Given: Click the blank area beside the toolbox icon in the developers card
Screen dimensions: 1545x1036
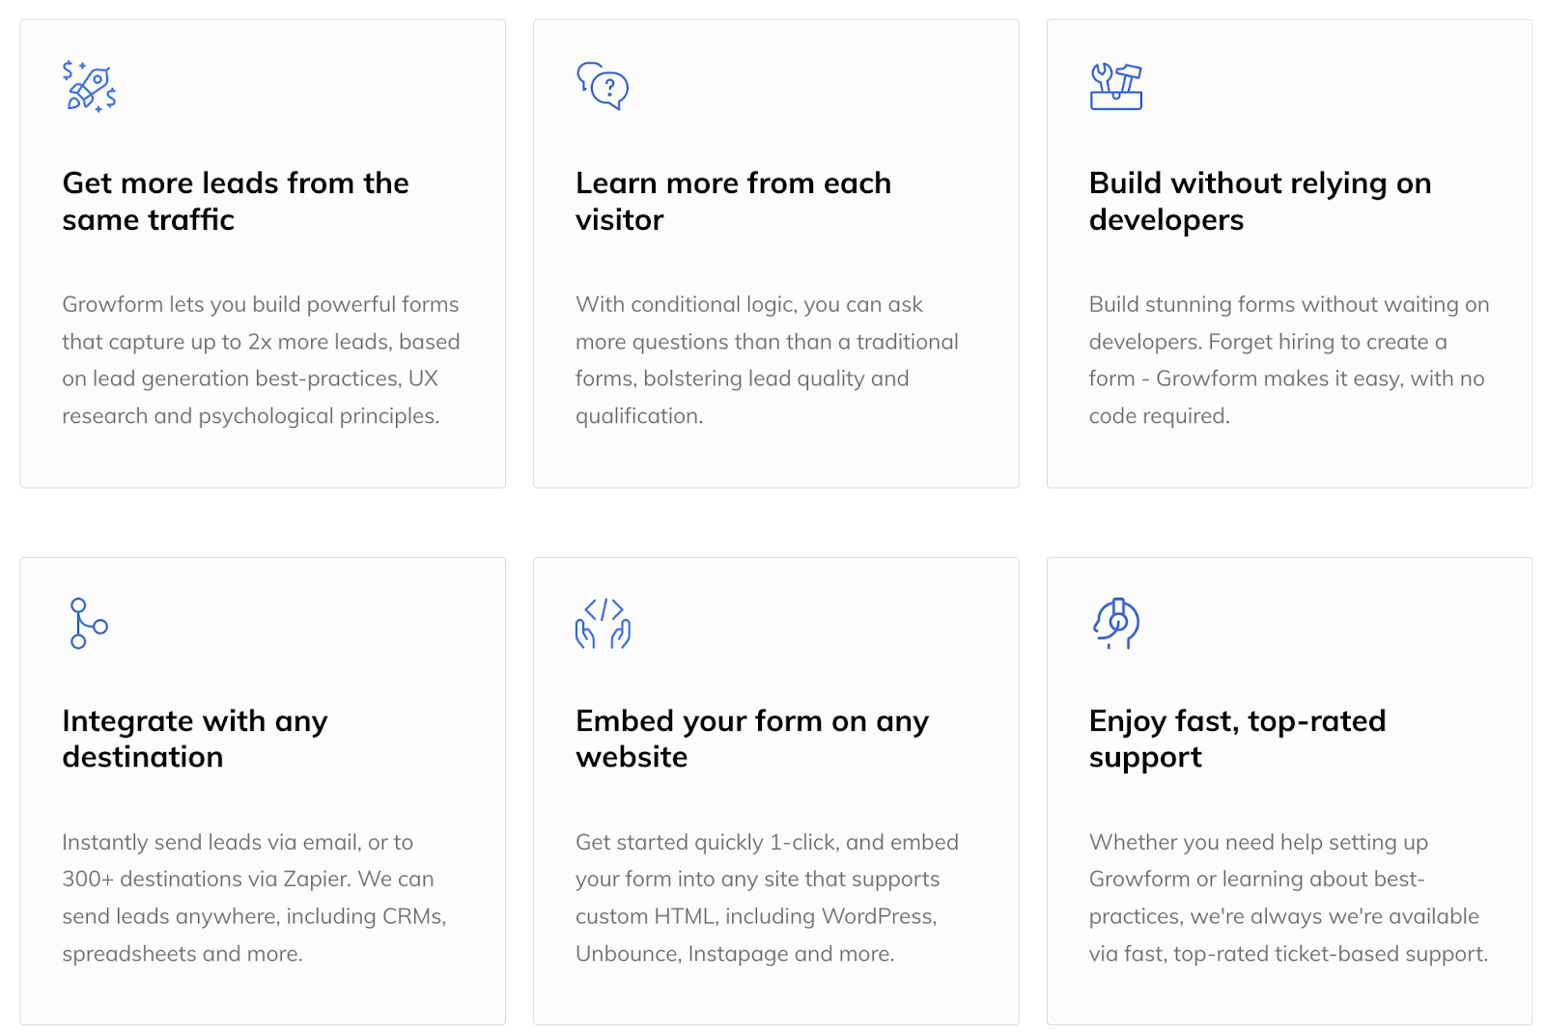Looking at the screenshot, I should tap(1333, 87).
